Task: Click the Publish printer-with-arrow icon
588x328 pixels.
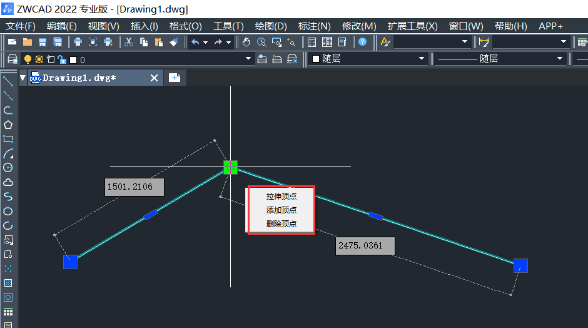Action: [108, 42]
